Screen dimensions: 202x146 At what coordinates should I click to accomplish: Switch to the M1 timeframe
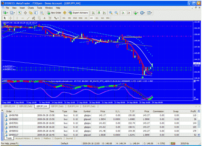click(64, 18)
